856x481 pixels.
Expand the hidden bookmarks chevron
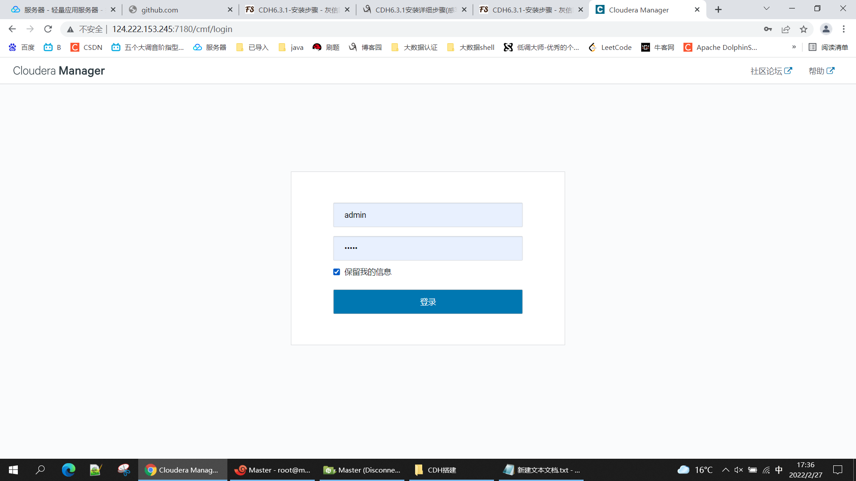(x=794, y=47)
